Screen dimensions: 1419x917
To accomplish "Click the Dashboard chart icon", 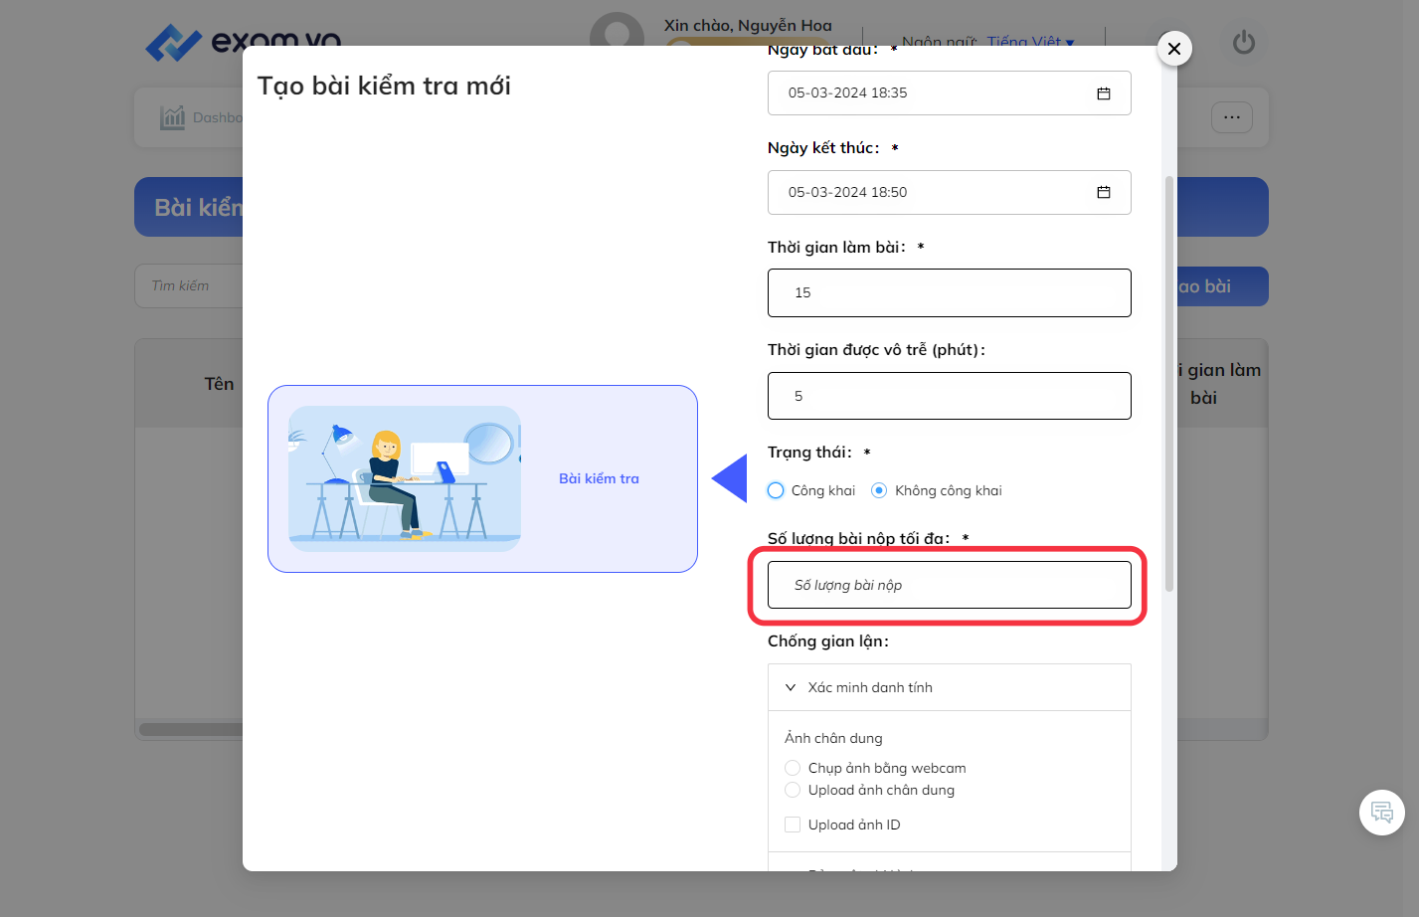I will [x=173, y=117].
